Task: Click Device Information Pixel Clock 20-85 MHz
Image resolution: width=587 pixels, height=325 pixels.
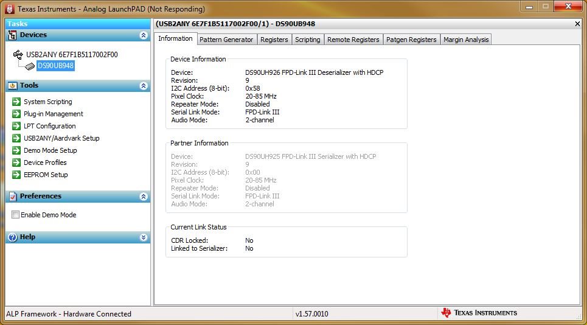Action: click(261, 96)
